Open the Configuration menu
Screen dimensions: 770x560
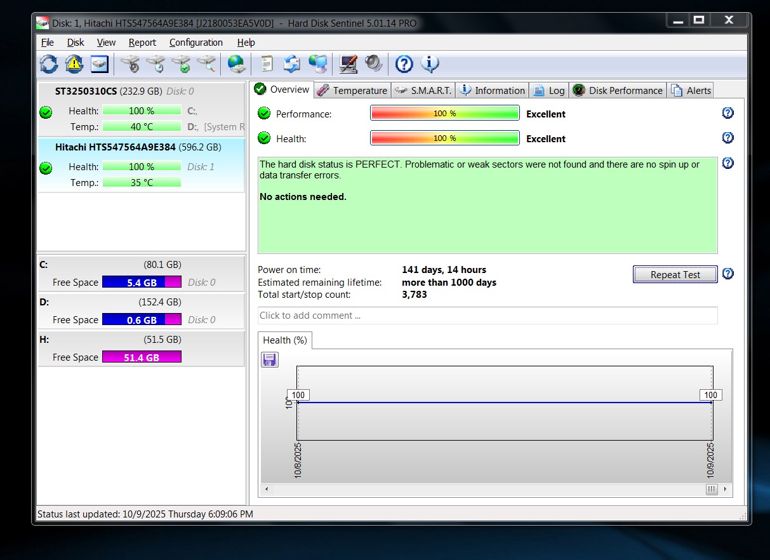click(x=196, y=43)
